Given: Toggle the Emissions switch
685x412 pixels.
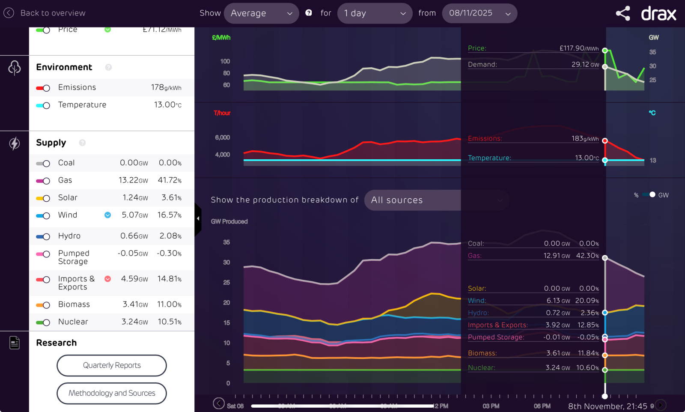Looking at the screenshot, I should pyautogui.click(x=43, y=88).
